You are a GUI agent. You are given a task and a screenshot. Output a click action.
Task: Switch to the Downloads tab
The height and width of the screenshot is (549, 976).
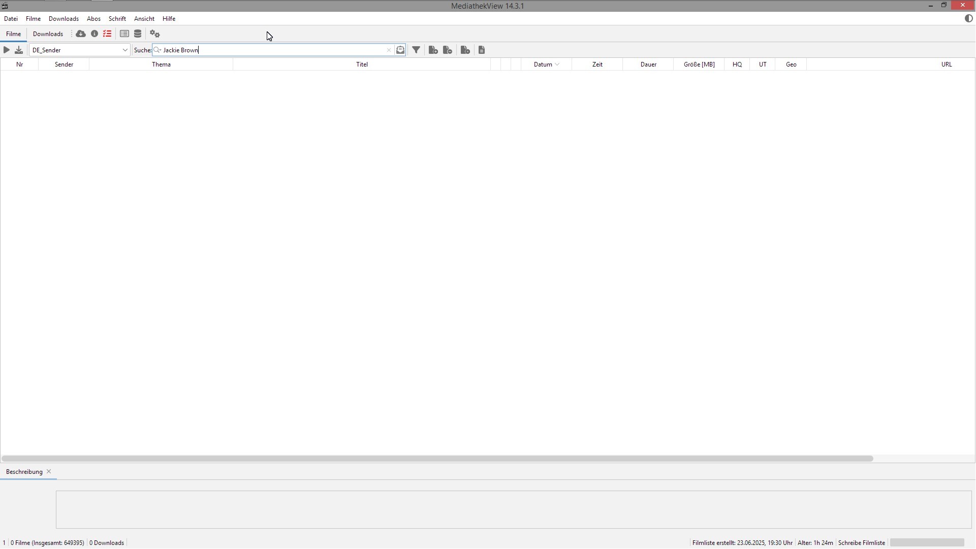point(48,34)
